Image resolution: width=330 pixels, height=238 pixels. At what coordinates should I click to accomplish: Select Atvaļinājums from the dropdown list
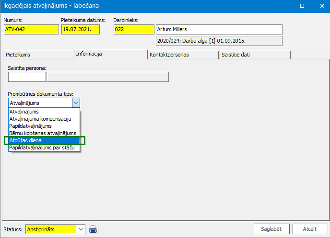coord(44,112)
